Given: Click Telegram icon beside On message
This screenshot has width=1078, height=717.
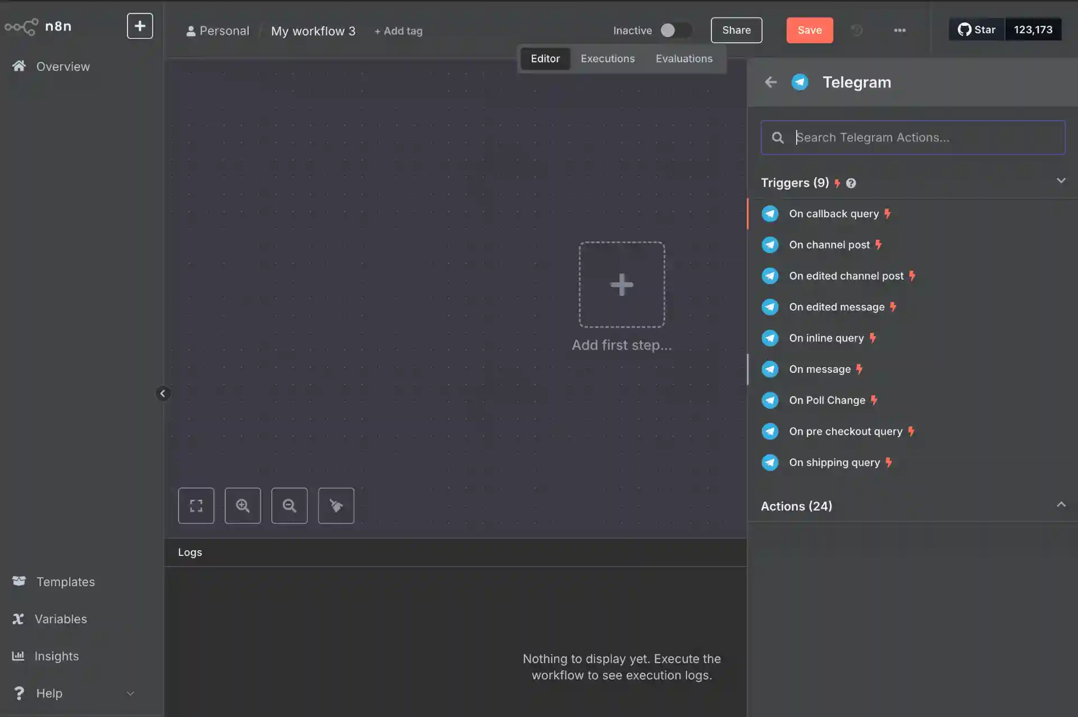Looking at the screenshot, I should tap(770, 369).
